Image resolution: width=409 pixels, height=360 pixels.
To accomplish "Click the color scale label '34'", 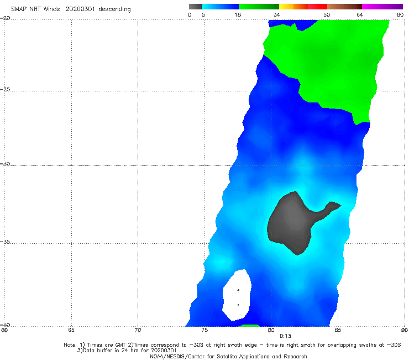I will (277, 14).
